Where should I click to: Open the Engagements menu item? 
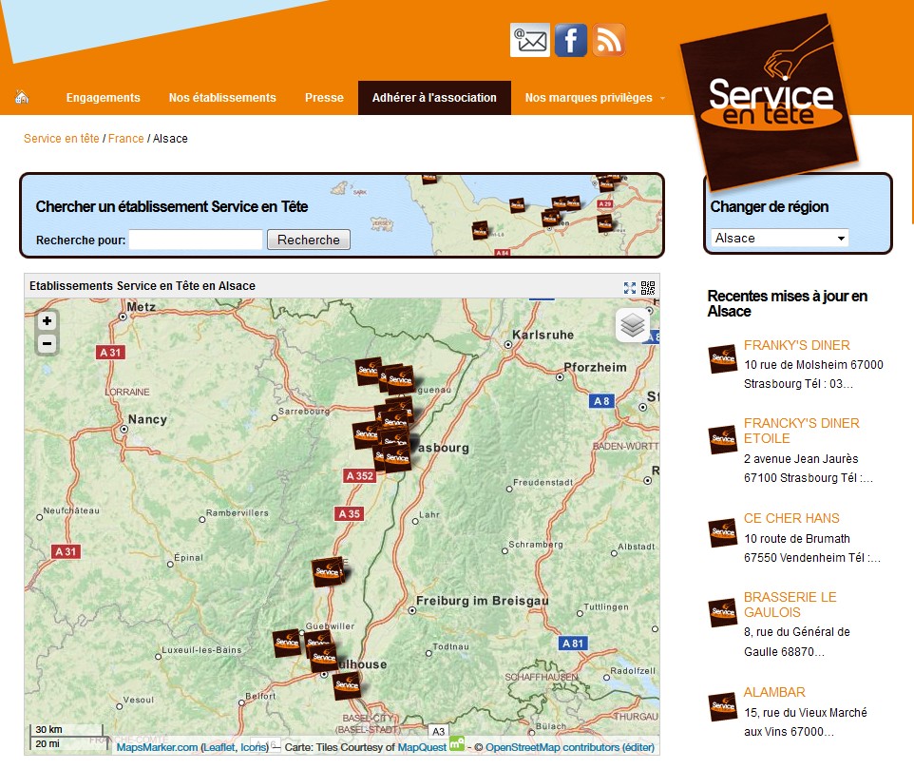104,97
